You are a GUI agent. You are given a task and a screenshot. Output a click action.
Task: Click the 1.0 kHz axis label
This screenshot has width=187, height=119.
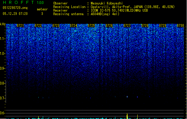pyautogui.click(x=3, y=54)
